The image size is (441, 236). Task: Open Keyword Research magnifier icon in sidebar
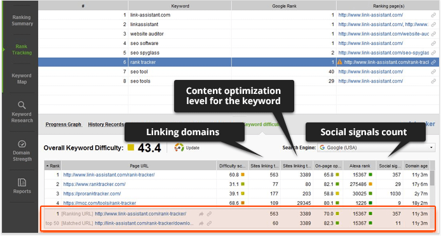pos(22,105)
